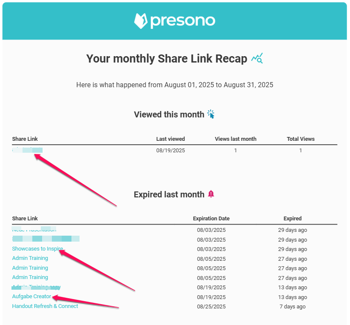Click the Expired column header
The image size is (350, 325).
click(293, 218)
